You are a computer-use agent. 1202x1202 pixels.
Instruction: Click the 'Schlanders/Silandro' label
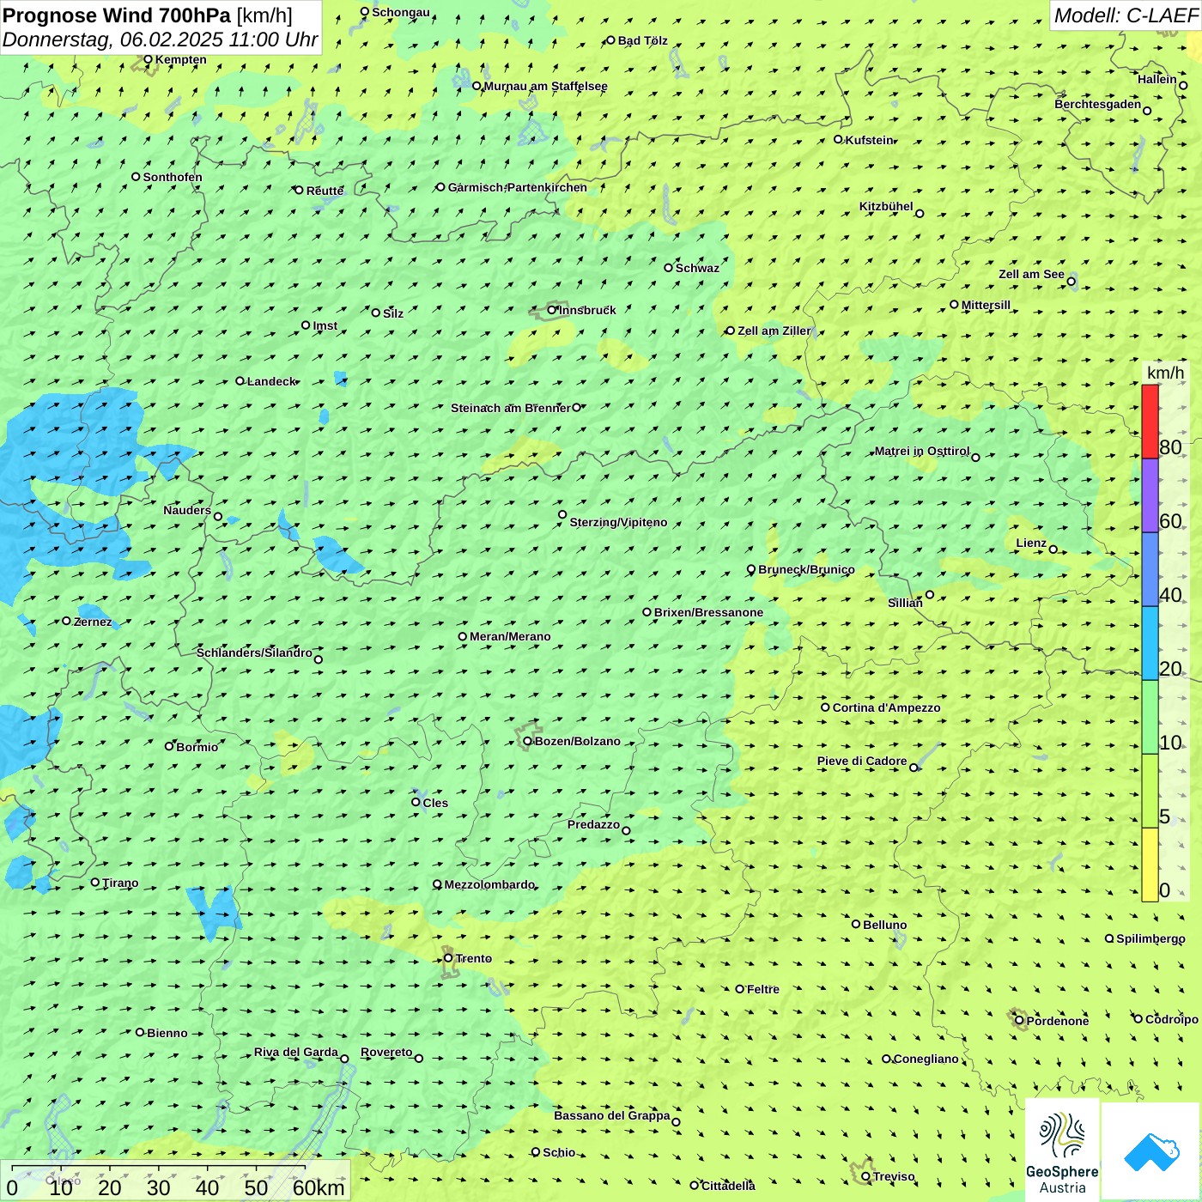pos(254,653)
